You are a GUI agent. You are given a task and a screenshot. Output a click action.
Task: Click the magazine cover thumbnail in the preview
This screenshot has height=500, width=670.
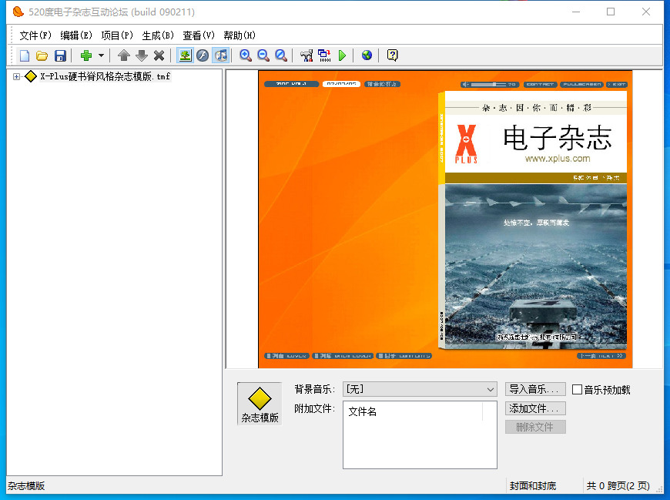pyautogui.click(x=533, y=220)
